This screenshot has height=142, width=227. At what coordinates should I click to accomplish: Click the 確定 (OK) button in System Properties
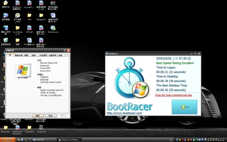(38, 116)
